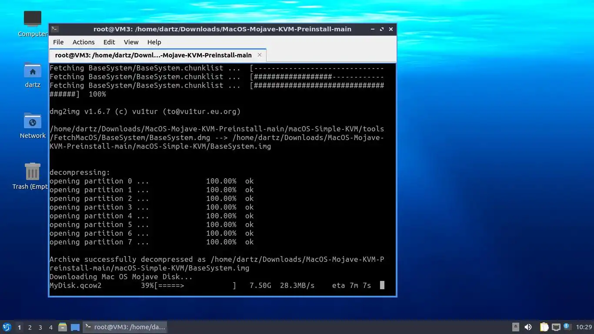The width and height of the screenshot is (594, 334).
Task: Open the dartz home folder icon
Action: click(x=33, y=75)
